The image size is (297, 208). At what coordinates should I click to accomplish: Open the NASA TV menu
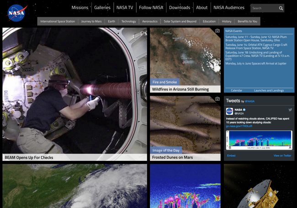click(x=125, y=8)
